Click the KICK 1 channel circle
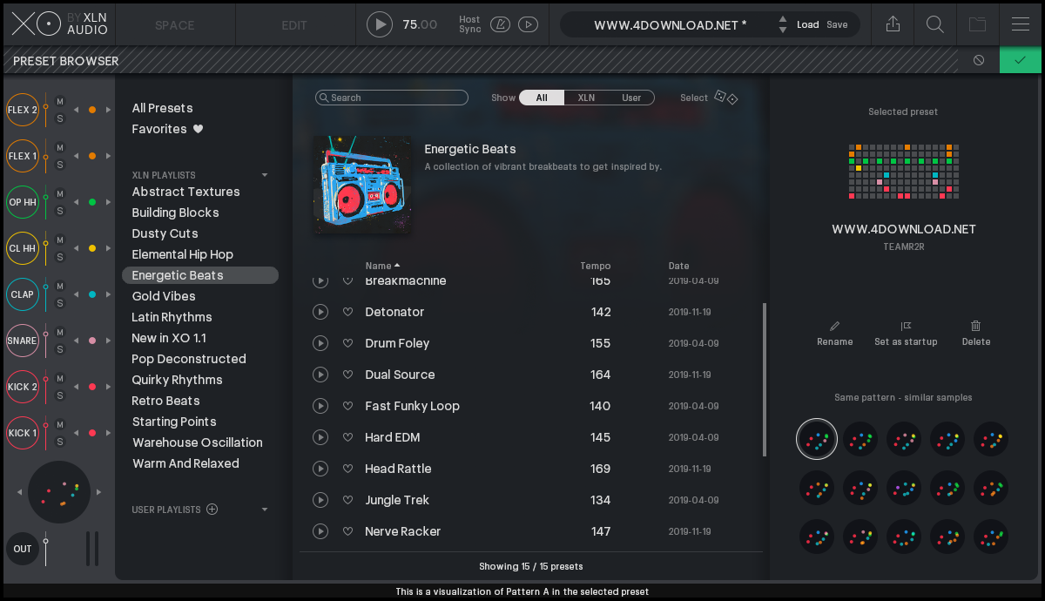The image size is (1045, 601). pyautogui.click(x=23, y=433)
